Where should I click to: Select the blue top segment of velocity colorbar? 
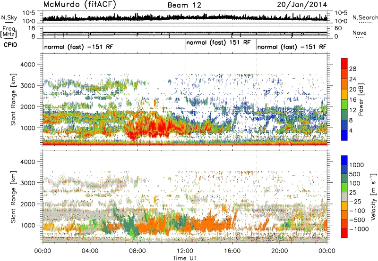tap(344, 160)
